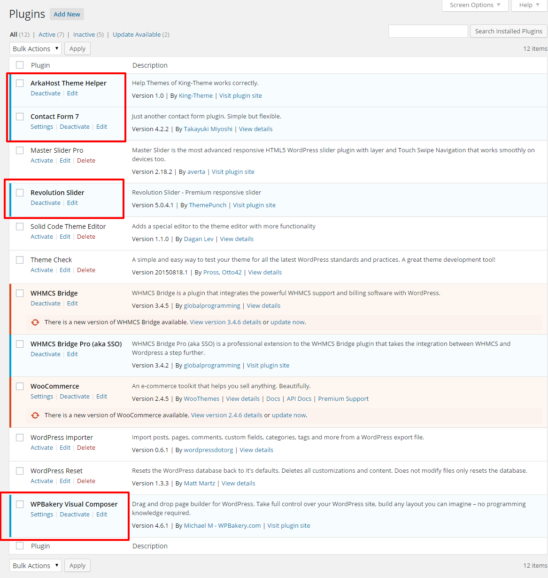Image resolution: width=548 pixels, height=578 pixels.
Task: Open the Dagan Lev author link
Action: (x=199, y=239)
